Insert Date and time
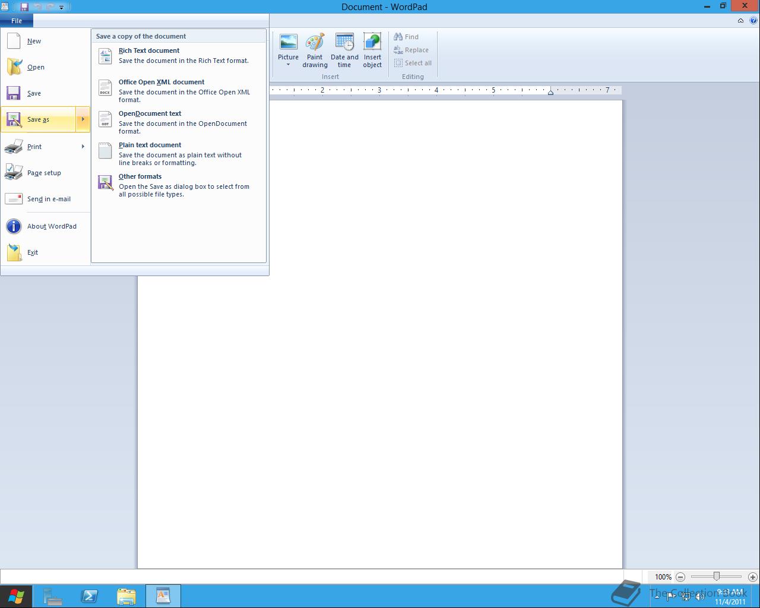 (344, 51)
